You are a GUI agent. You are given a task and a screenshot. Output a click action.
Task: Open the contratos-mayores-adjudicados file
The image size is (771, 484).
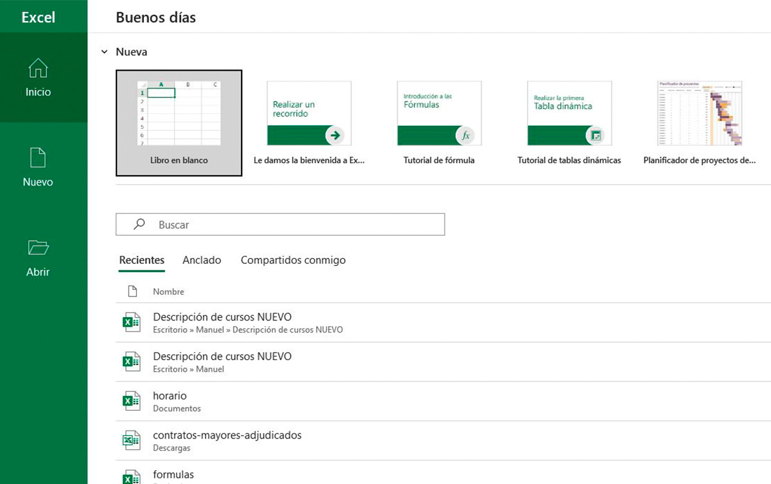443,440
